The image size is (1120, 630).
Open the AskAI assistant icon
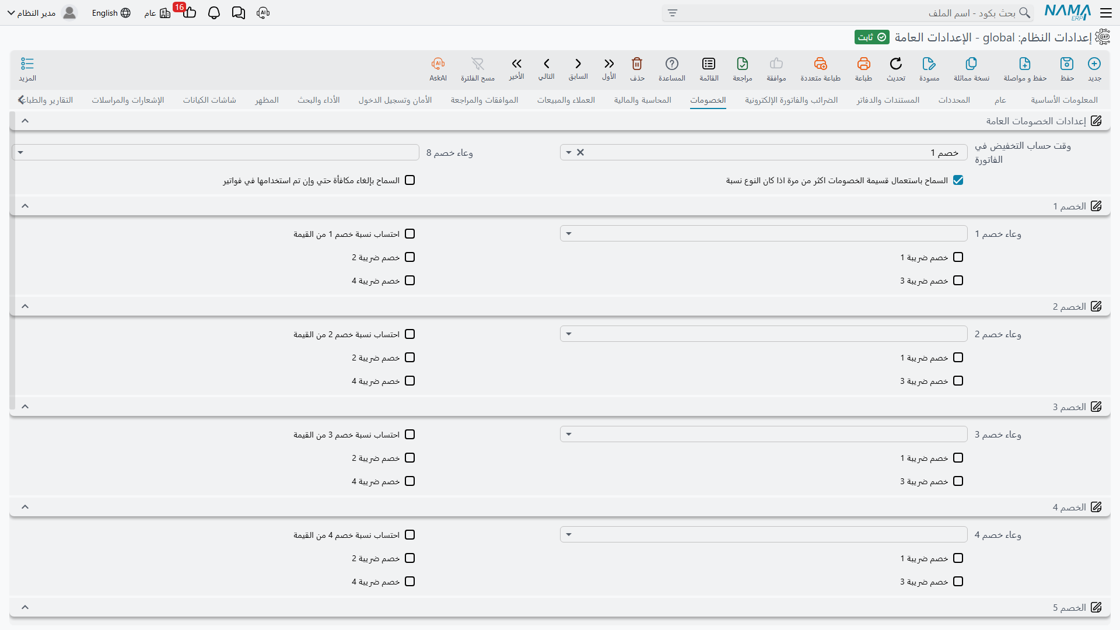(x=438, y=64)
